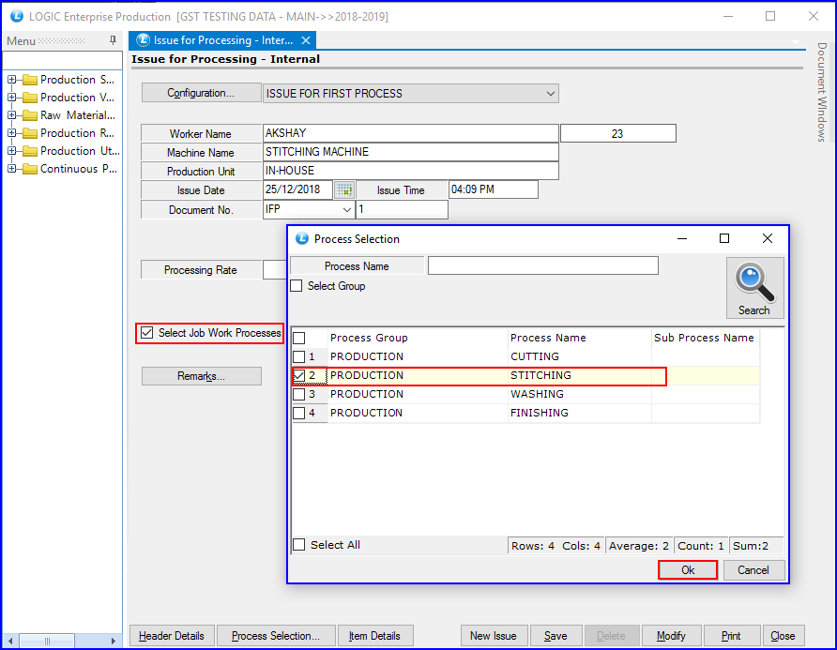Click the worker code field 23

point(618,133)
